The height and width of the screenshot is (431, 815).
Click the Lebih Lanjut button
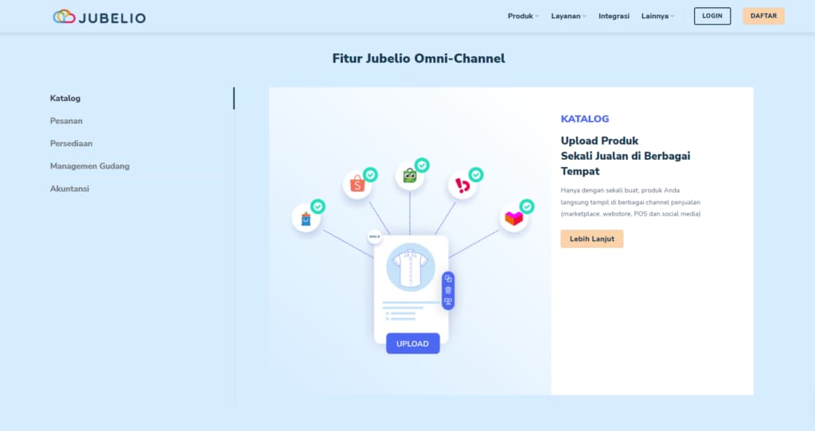coord(592,239)
